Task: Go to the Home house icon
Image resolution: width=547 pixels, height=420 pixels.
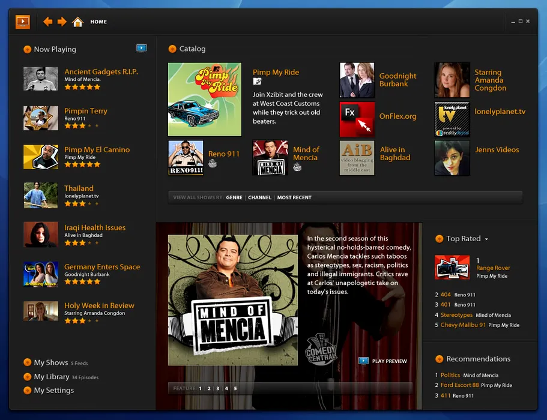Action: 77,22
